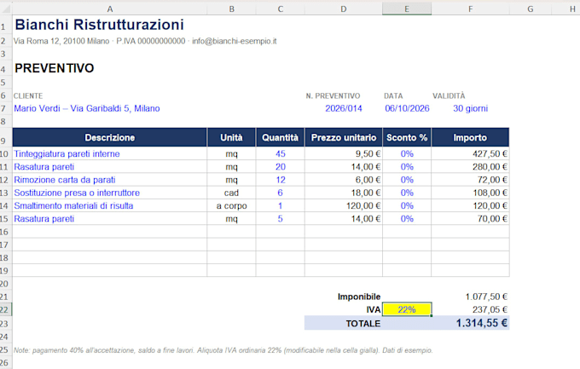Select column C header
The image size is (580, 369).
point(281,9)
